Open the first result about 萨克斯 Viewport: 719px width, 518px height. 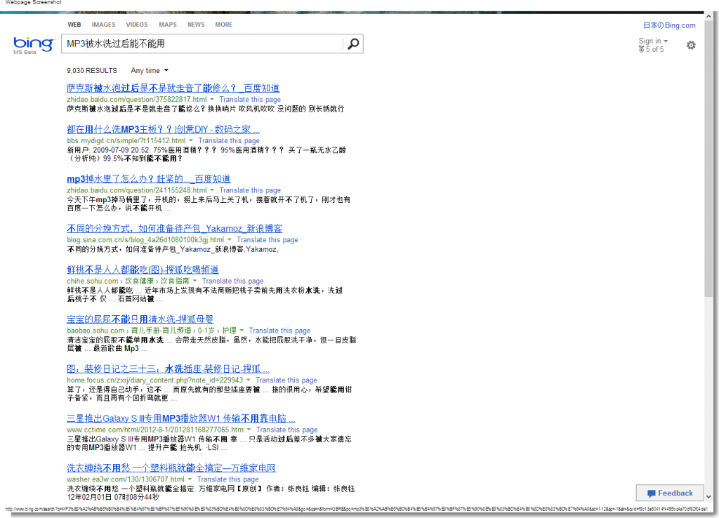[x=173, y=88]
